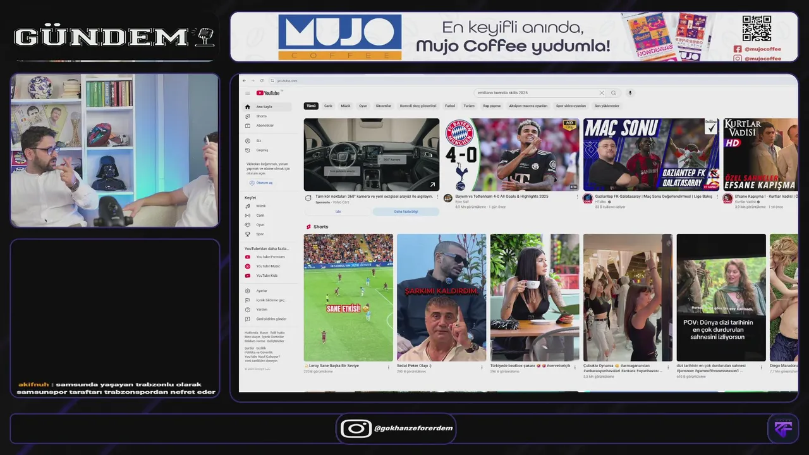The height and width of the screenshot is (455, 809).
Task: Open the SANE ETKİSİ short thumbnail
Action: click(x=348, y=298)
